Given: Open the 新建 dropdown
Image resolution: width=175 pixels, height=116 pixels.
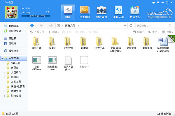Looking at the screenshot, I should pyautogui.click(x=53, y=32).
